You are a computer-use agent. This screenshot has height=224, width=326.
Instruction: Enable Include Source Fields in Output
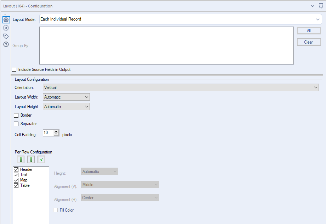pyautogui.click(x=14, y=69)
